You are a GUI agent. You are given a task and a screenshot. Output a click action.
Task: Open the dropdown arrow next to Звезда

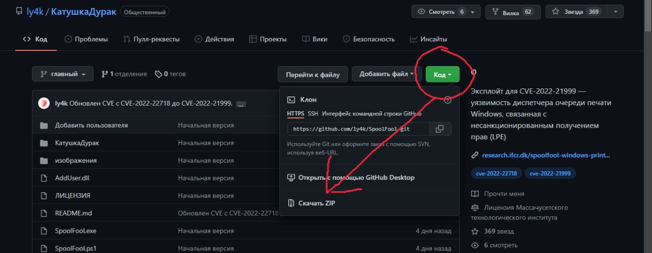pos(615,12)
